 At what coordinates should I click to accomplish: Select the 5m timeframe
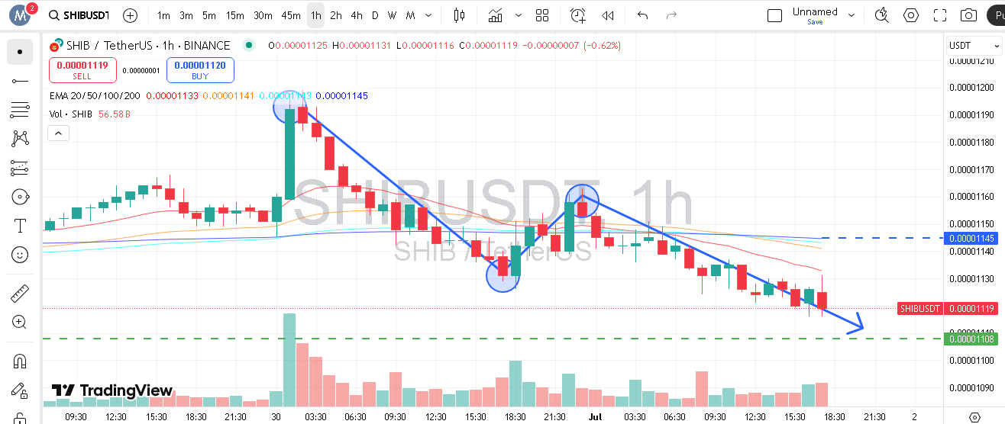click(x=209, y=15)
